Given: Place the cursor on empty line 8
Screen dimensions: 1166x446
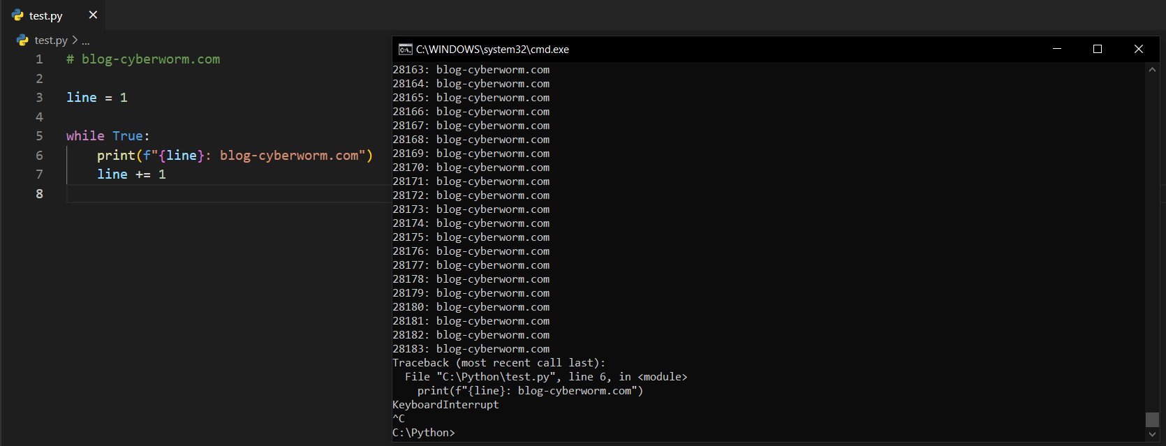Looking at the screenshot, I should [x=209, y=193].
